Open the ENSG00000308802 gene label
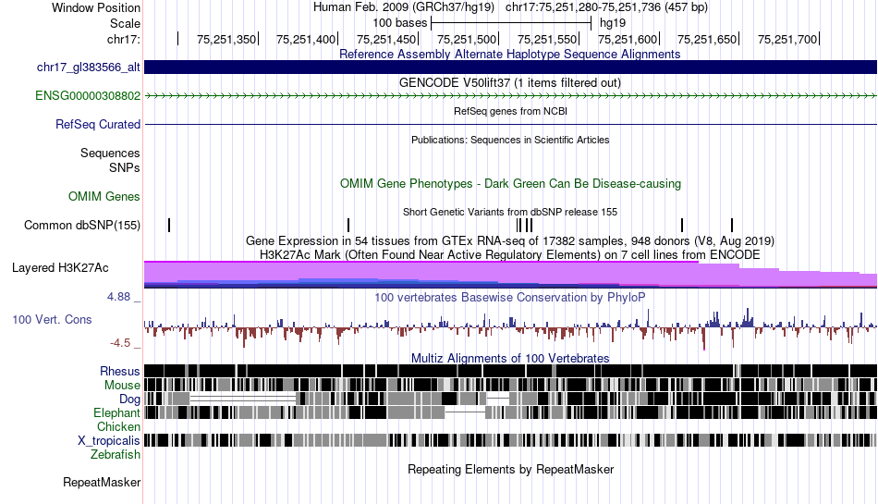This screenshot has height=504, width=878. 88,96
